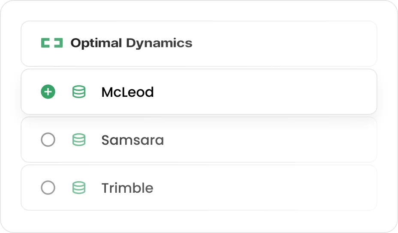Click the word Dynamics in the header
The width and height of the screenshot is (398, 233).
click(159, 43)
